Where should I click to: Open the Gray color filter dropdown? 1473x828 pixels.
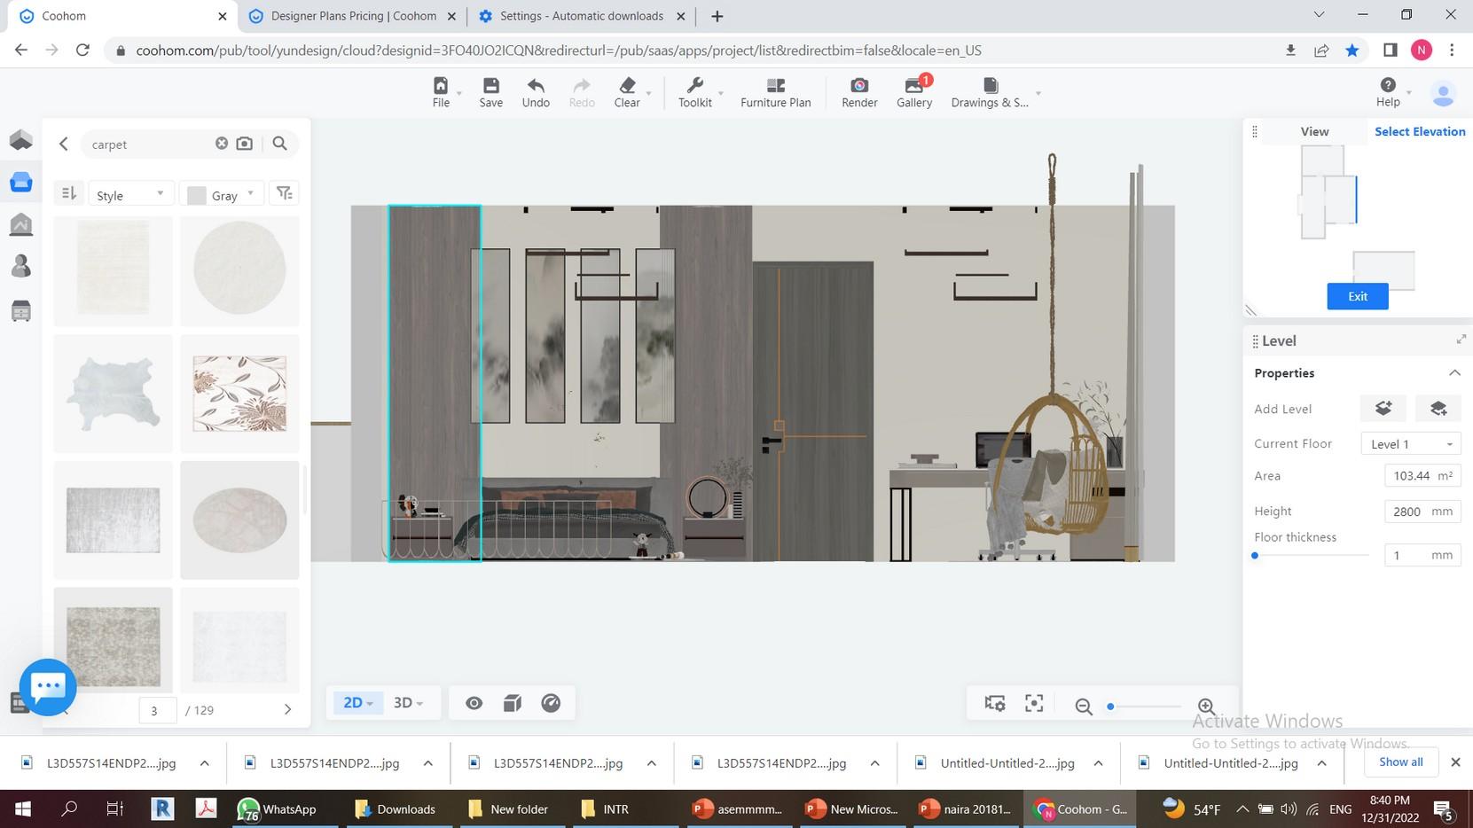(222, 195)
